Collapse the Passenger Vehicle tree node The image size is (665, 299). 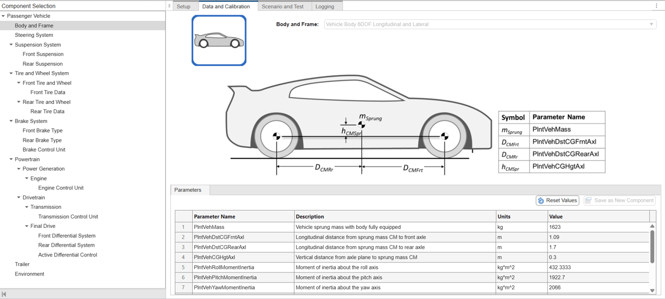coord(4,16)
